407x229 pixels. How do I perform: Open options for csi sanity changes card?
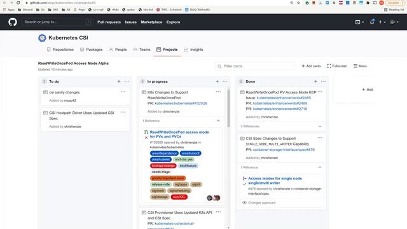click(123, 92)
